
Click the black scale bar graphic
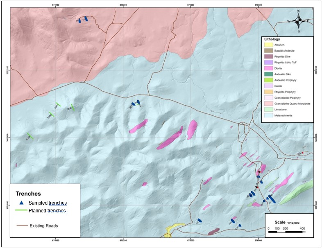point(285,232)
